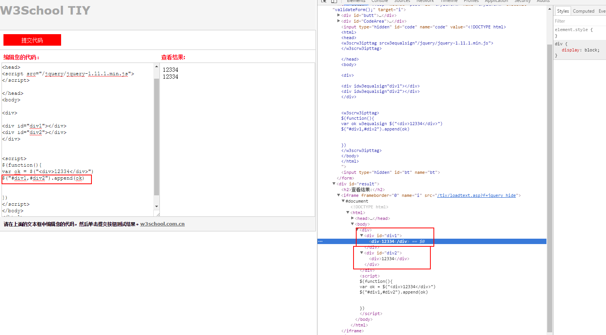
Task: Select the input id="bt" hidden element row
Action: (x=390, y=172)
